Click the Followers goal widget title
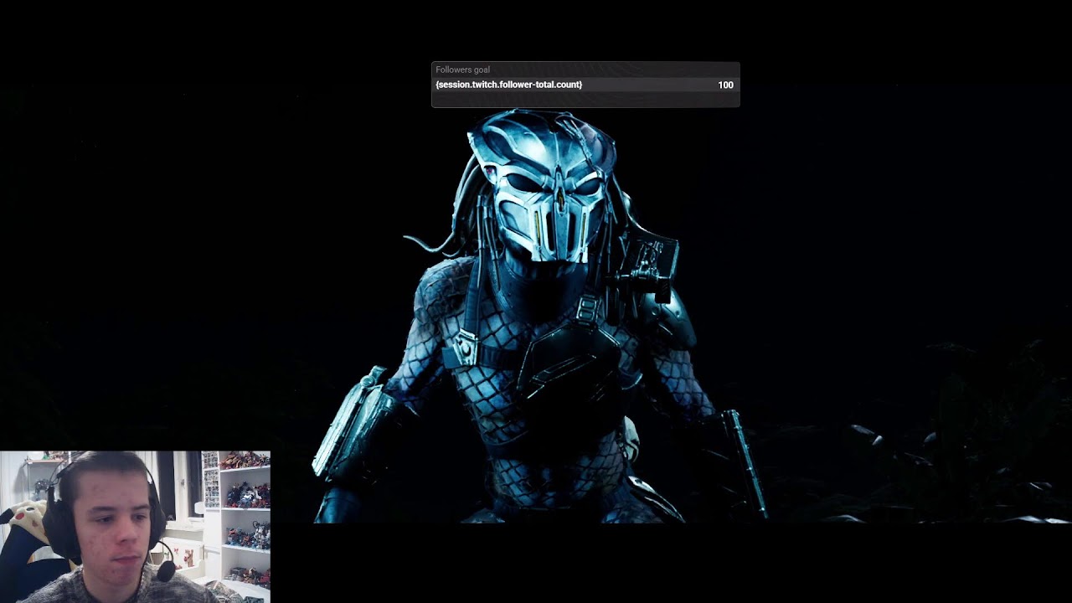This screenshot has height=603, width=1072. (462, 70)
